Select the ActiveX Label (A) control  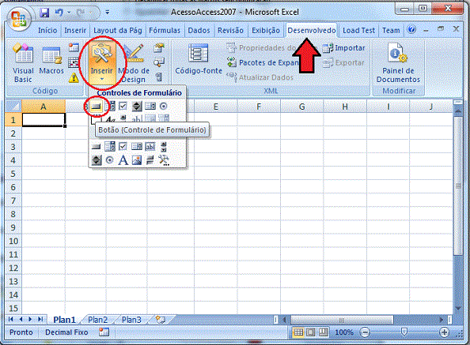(x=123, y=160)
